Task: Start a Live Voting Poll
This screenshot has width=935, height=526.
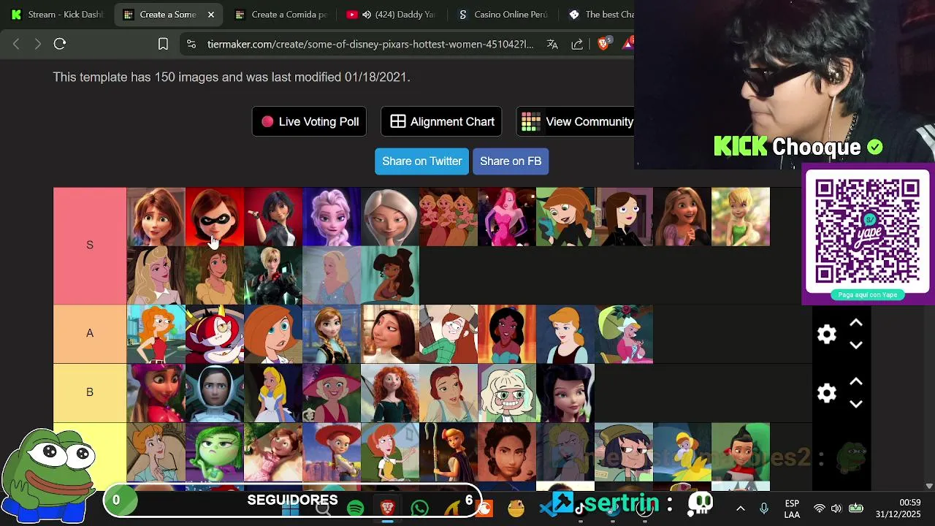Action: pos(309,121)
